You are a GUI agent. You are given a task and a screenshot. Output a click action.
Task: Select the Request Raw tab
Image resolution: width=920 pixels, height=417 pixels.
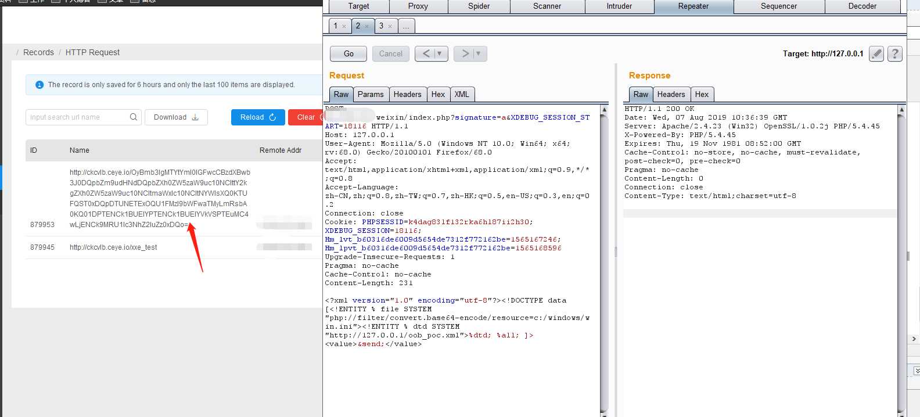point(341,94)
